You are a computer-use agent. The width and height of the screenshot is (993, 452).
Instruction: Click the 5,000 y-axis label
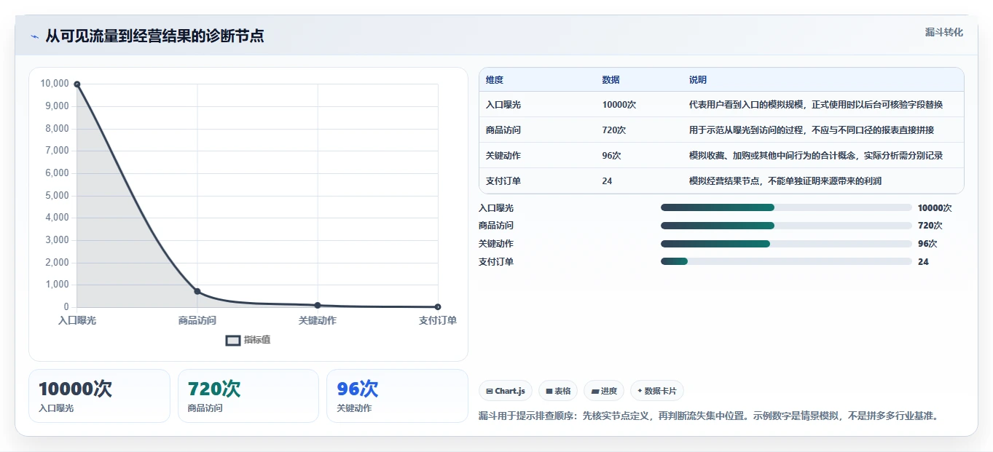tap(58, 195)
